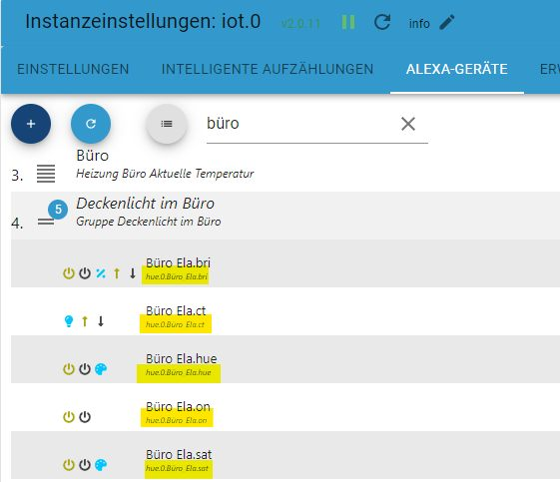Switch to the Einstellungen tab
This screenshot has width=560, height=482.
point(73,69)
